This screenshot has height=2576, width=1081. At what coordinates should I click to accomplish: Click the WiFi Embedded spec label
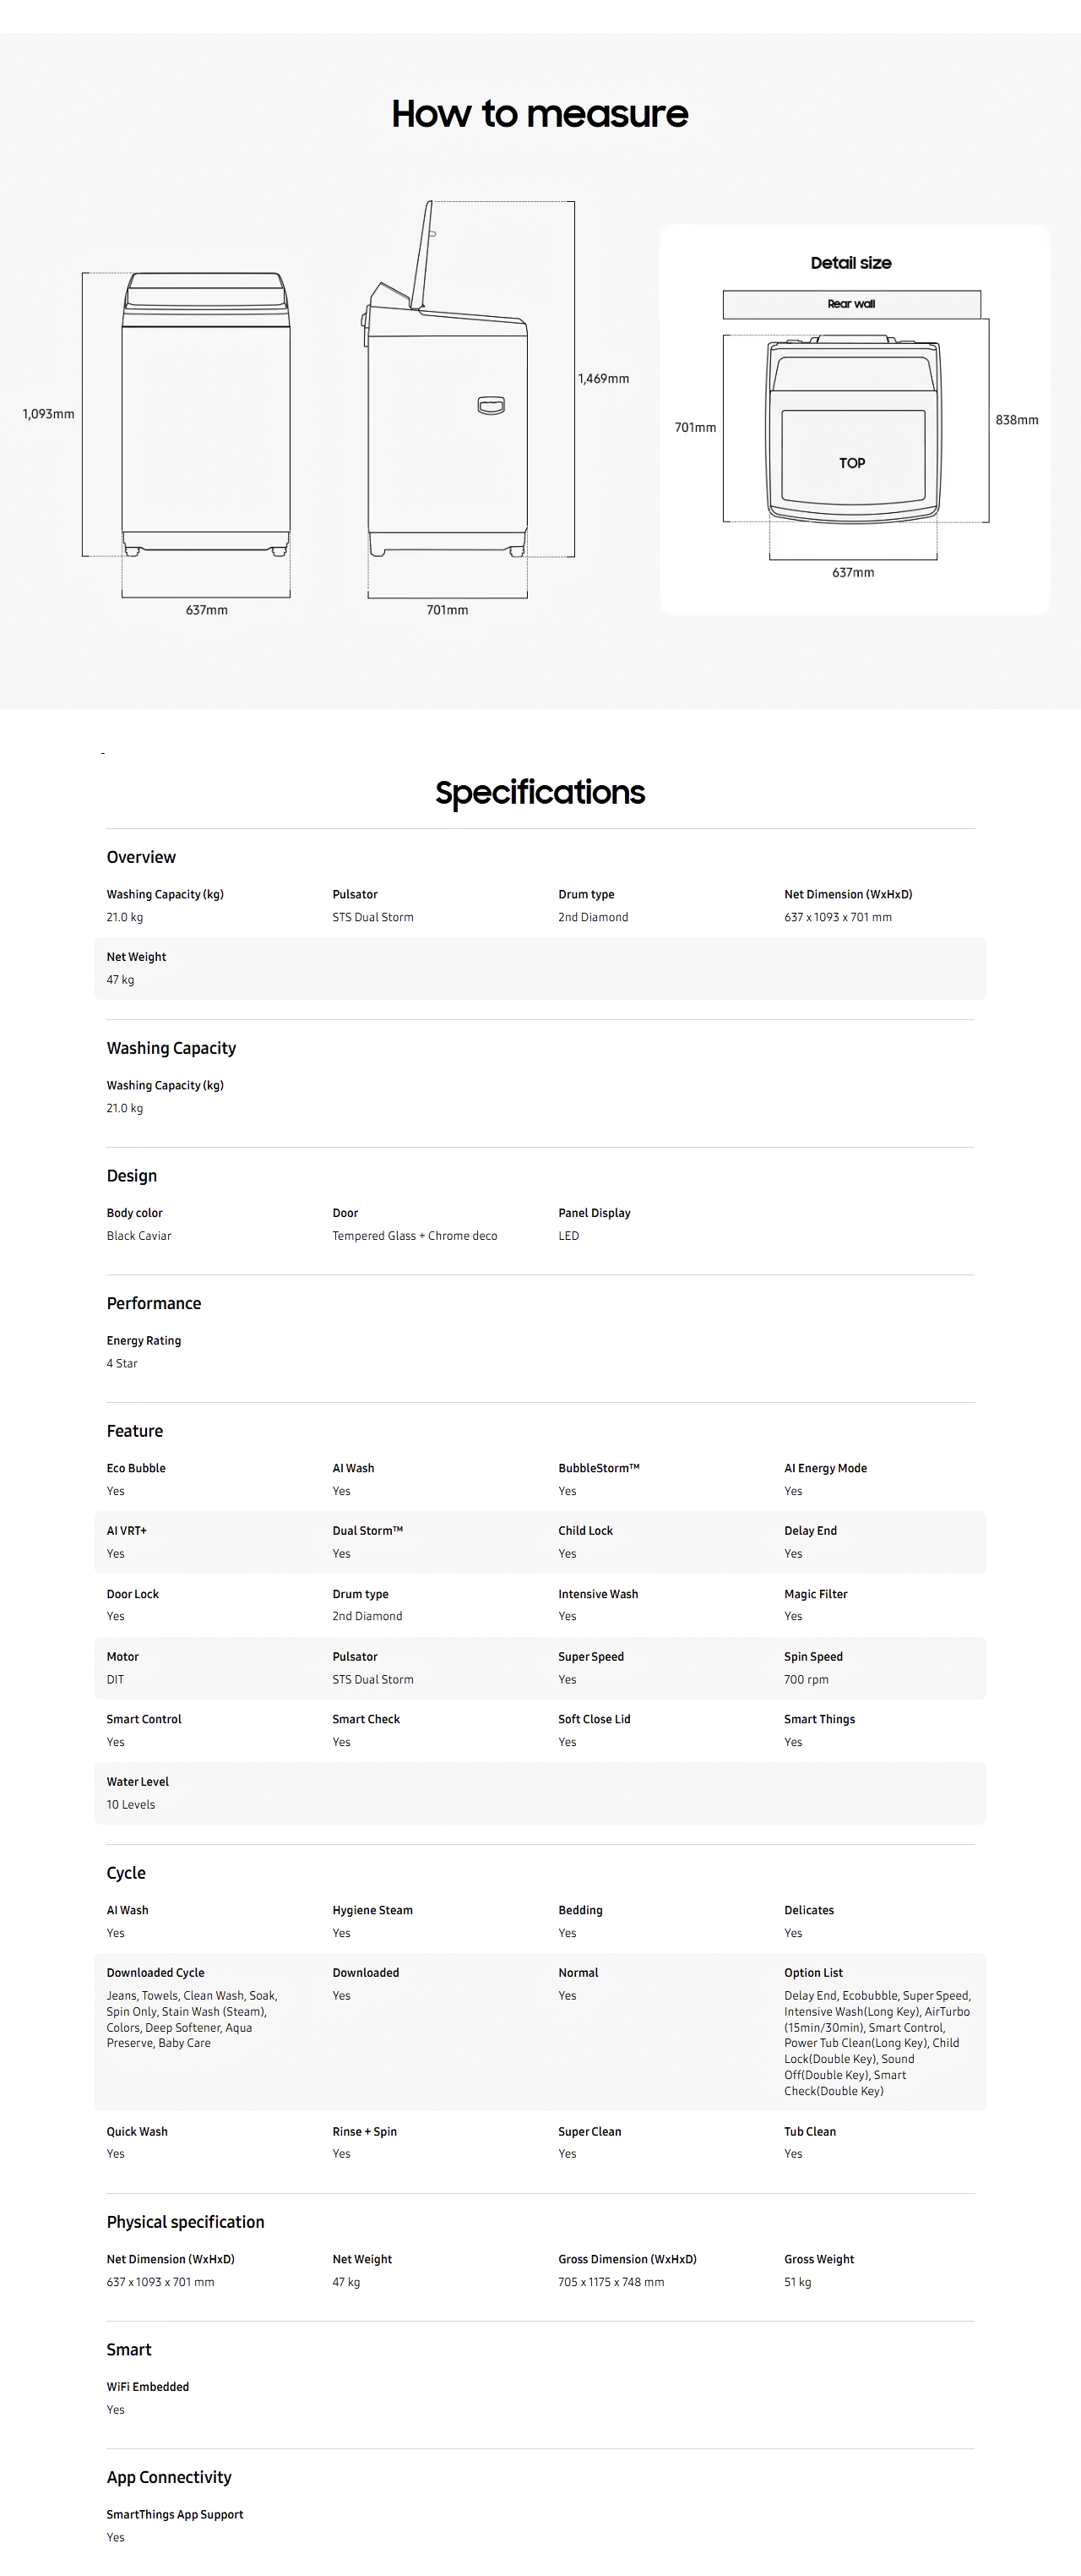click(x=148, y=2387)
